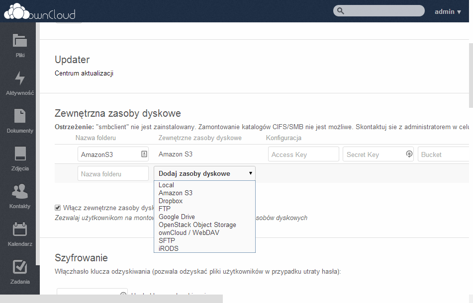Image resolution: width=473 pixels, height=303 pixels.
Task: Click Amazon S3 label in storage row
Action: 176,154
